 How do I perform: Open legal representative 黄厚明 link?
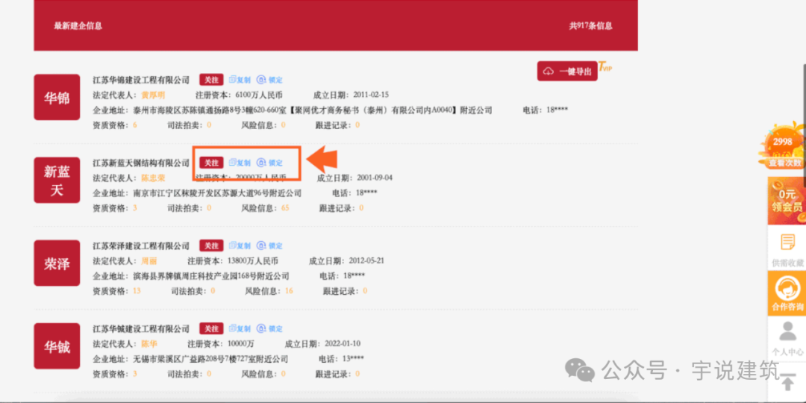(153, 95)
